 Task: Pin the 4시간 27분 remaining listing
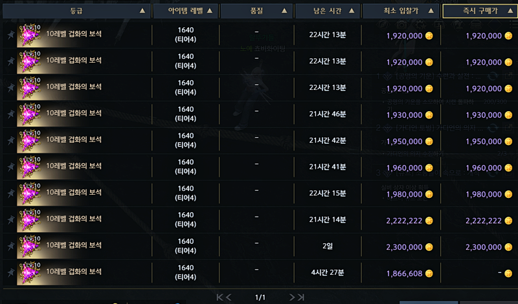point(10,272)
